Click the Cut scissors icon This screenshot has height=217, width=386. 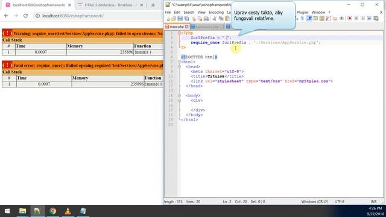pos(215,19)
